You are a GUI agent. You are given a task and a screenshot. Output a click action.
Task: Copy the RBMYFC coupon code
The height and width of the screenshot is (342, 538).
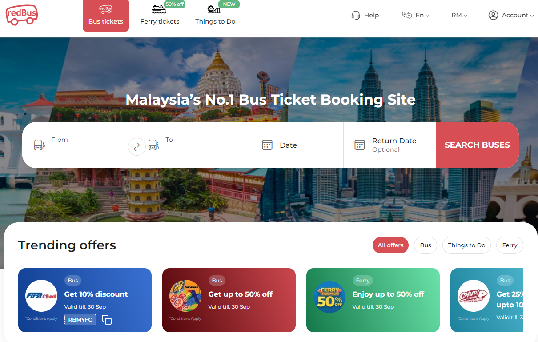pos(107,320)
